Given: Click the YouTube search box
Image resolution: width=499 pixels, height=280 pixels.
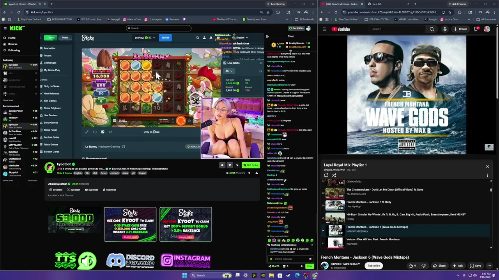Looking at the screenshot, I should click(x=397, y=29).
